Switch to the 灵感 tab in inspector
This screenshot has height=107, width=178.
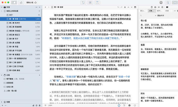[167, 11]
